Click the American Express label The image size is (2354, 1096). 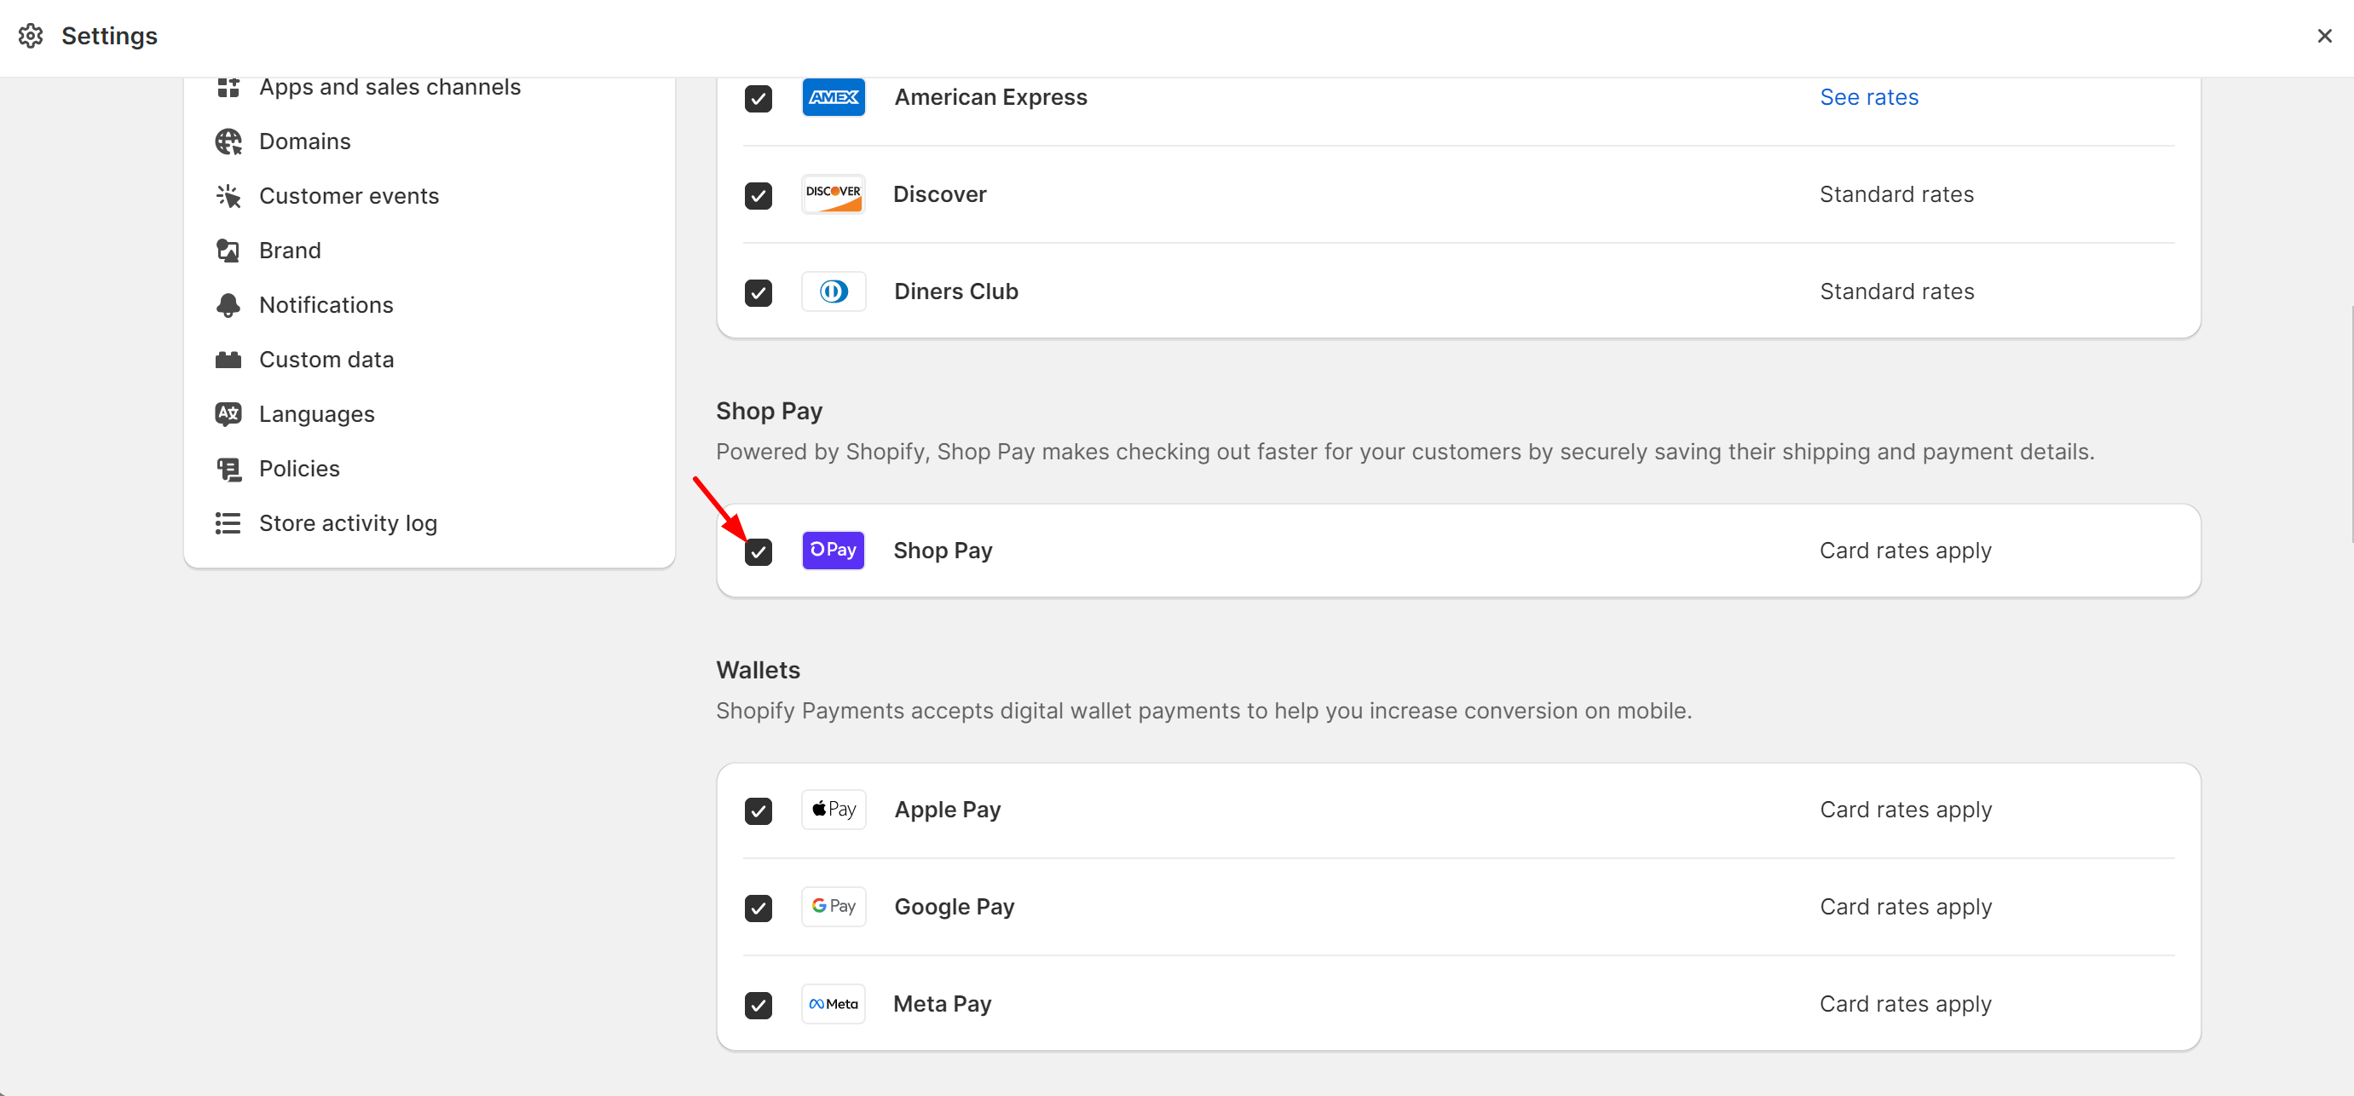pos(990,97)
